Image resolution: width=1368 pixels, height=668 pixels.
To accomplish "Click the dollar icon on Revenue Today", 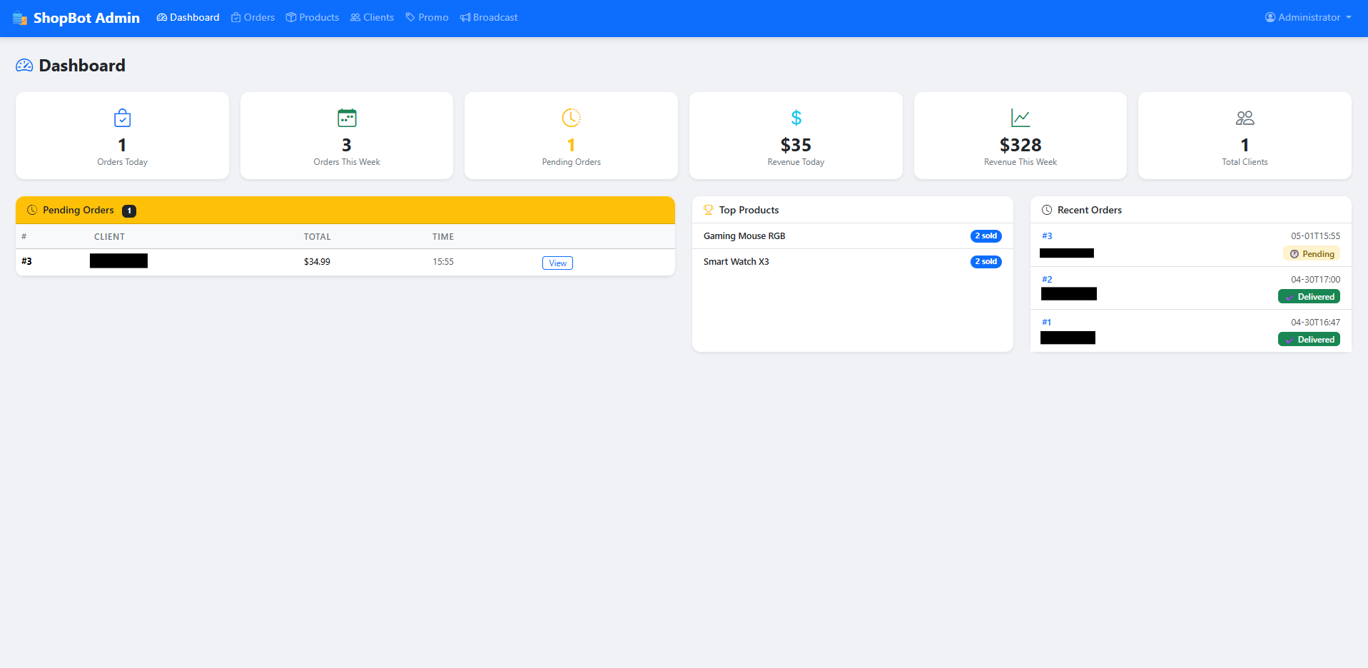I will 796,118.
